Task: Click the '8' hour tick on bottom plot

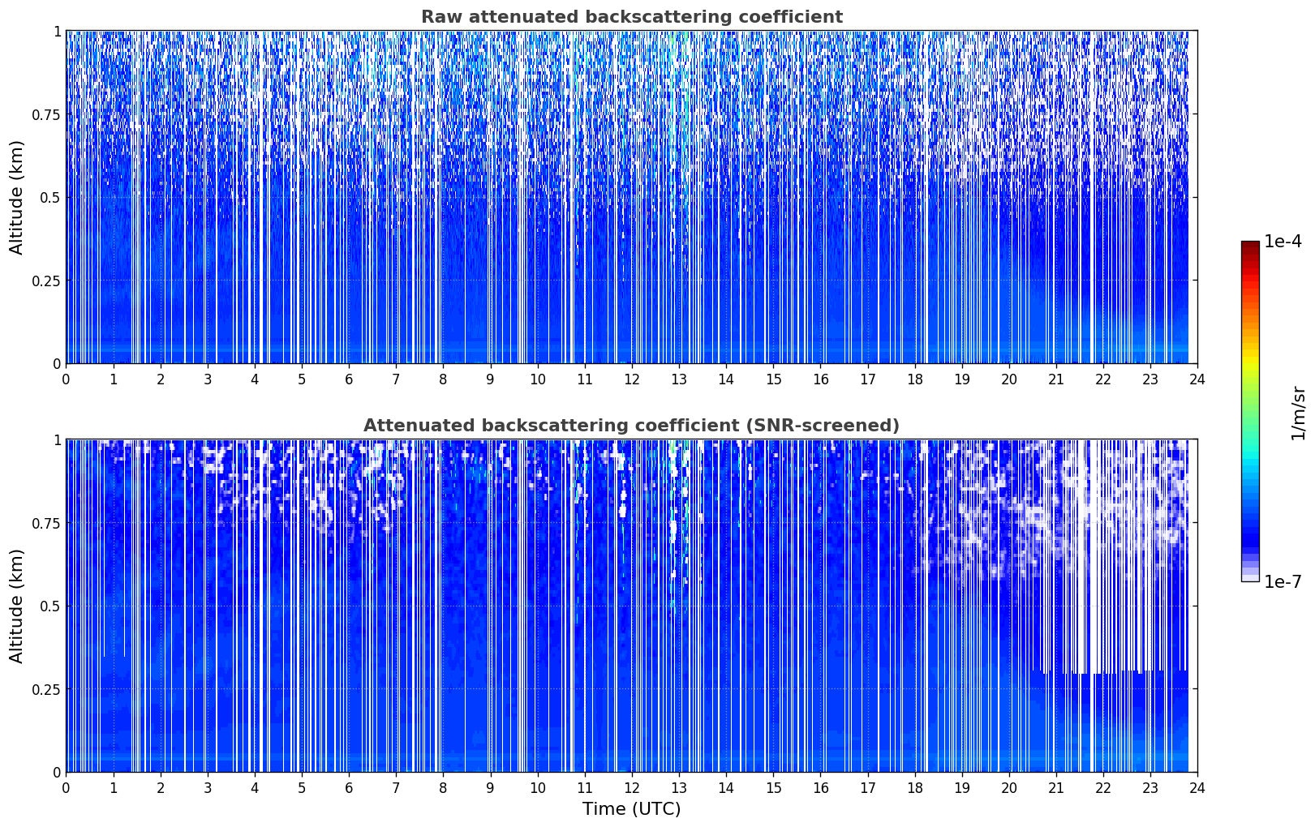Action: [443, 787]
